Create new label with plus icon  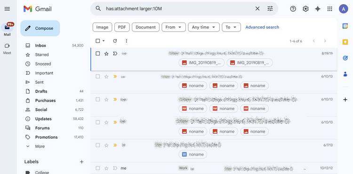(x=82, y=162)
